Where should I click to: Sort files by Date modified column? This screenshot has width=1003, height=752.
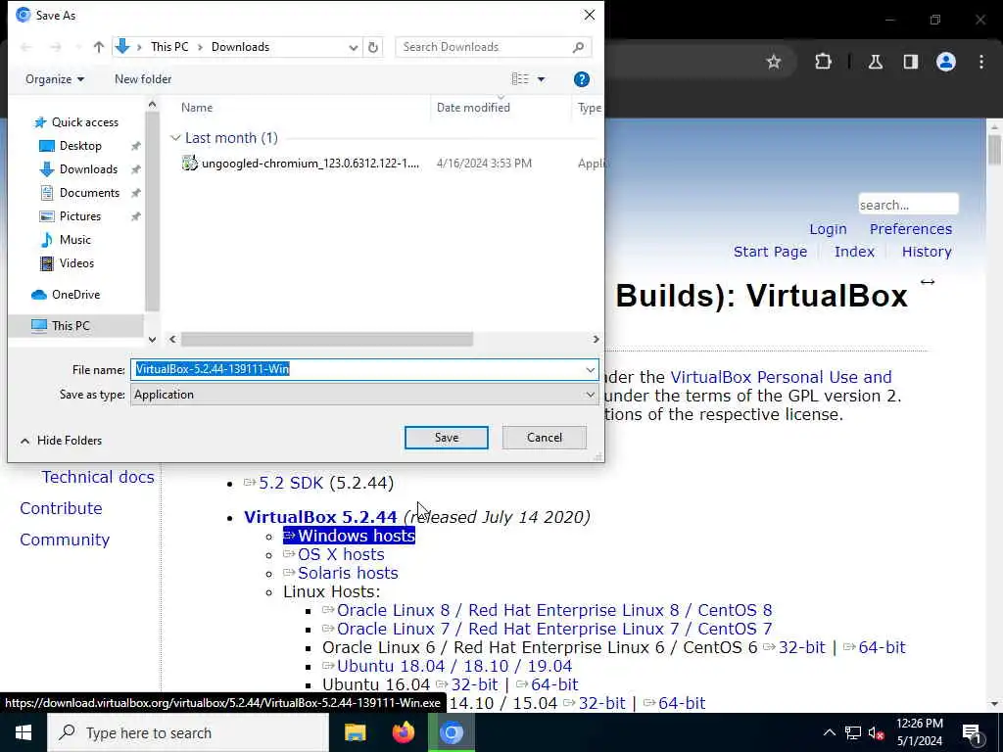473,108
